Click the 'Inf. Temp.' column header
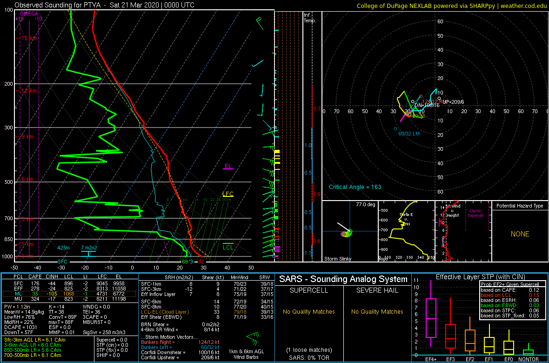Viewport: 549px width, 363px height. point(310,18)
